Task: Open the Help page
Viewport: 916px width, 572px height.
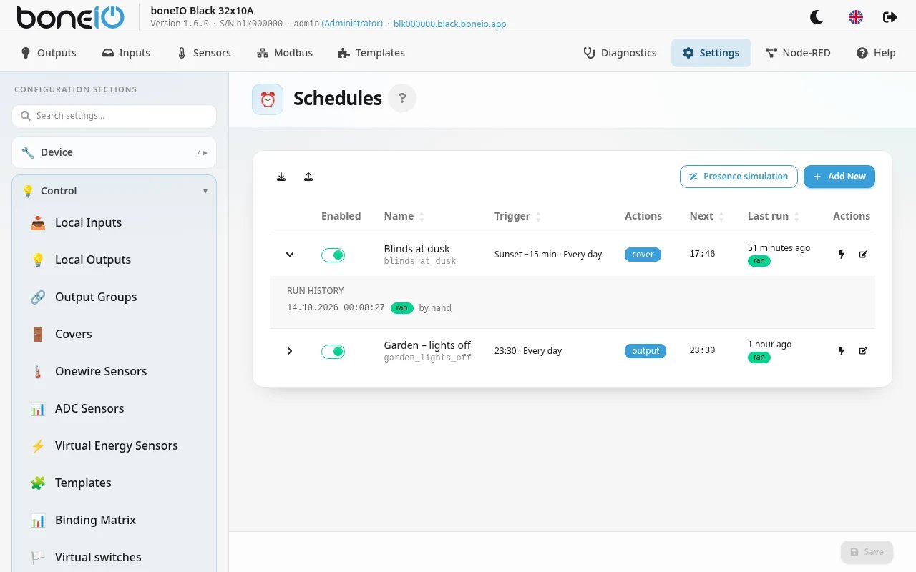Action: (876, 53)
